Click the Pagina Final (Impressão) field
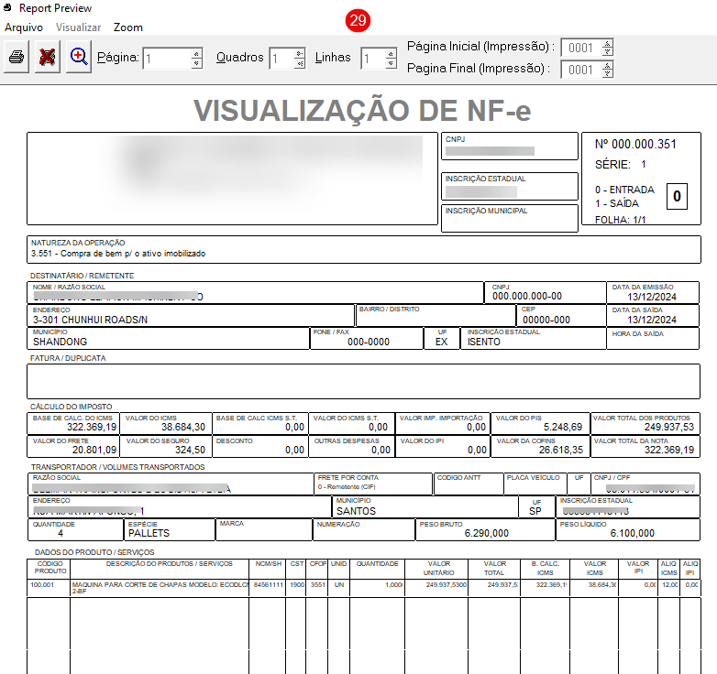Image resolution: width=717 pixels, height=674 pixels. pos(581,70)
